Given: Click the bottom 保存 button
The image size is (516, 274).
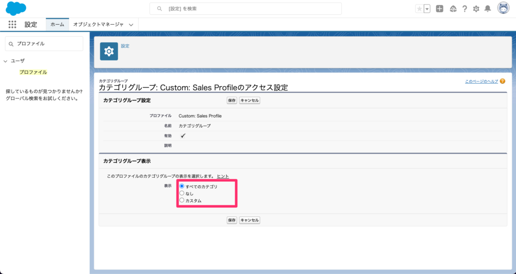Looking at the screenshot, I should tap(232, 220).
